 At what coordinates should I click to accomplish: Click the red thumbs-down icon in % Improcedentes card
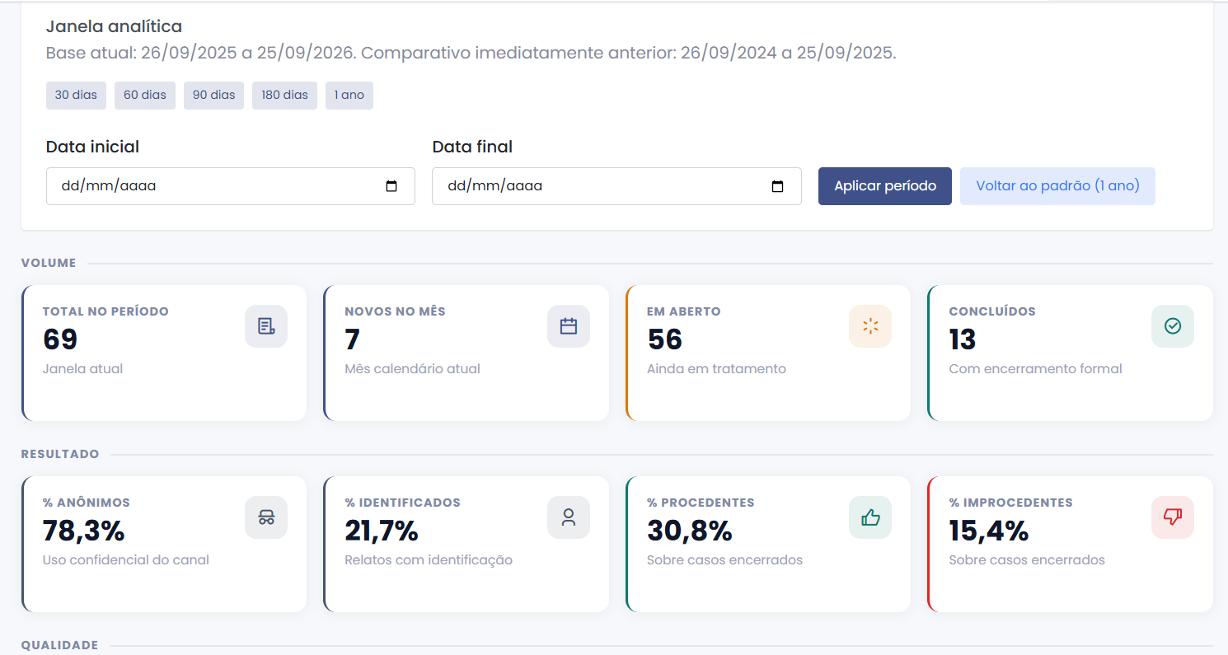click(1173, 517)
